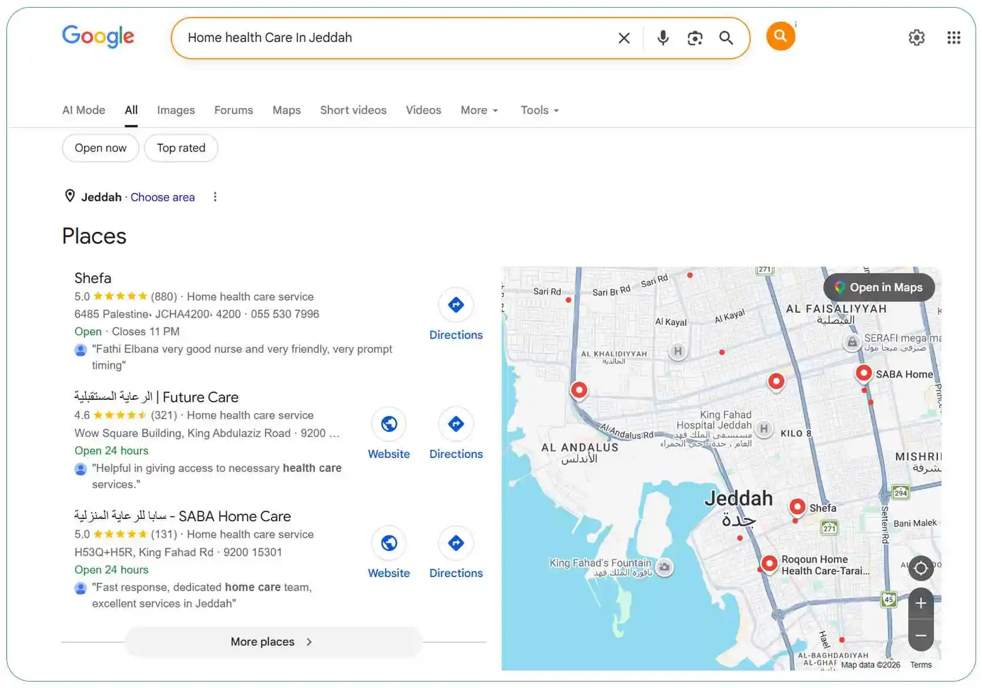This screenshot has width=982, height=688.
Task: Open Quick Settings gear icon
Action: [x=917, y=38]
